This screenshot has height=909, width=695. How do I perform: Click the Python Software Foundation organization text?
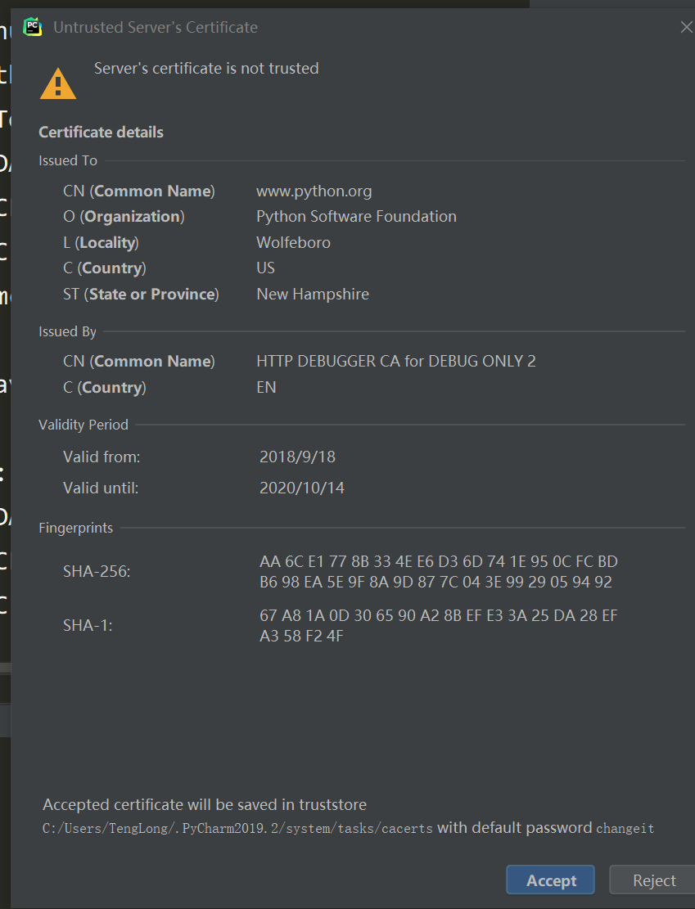pyautogui.click(x=356, y=216)
